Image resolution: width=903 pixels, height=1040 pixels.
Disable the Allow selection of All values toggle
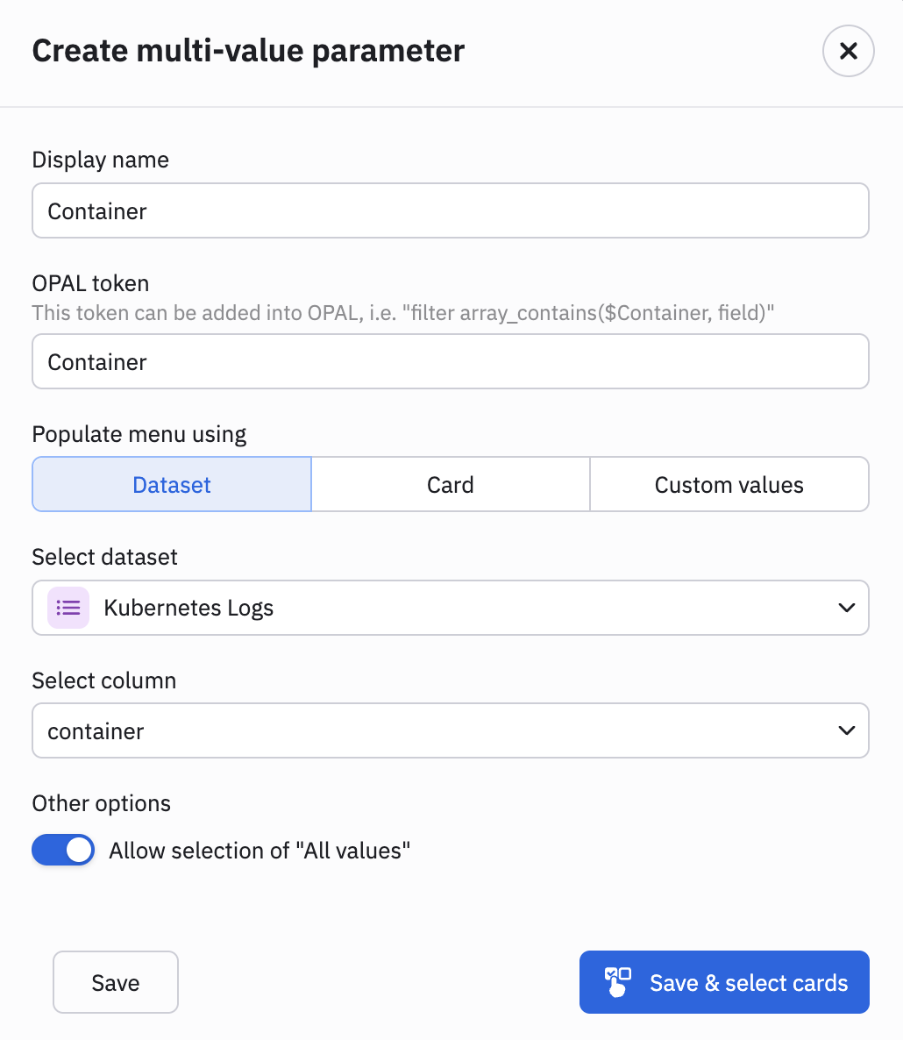tap(63, 850)
